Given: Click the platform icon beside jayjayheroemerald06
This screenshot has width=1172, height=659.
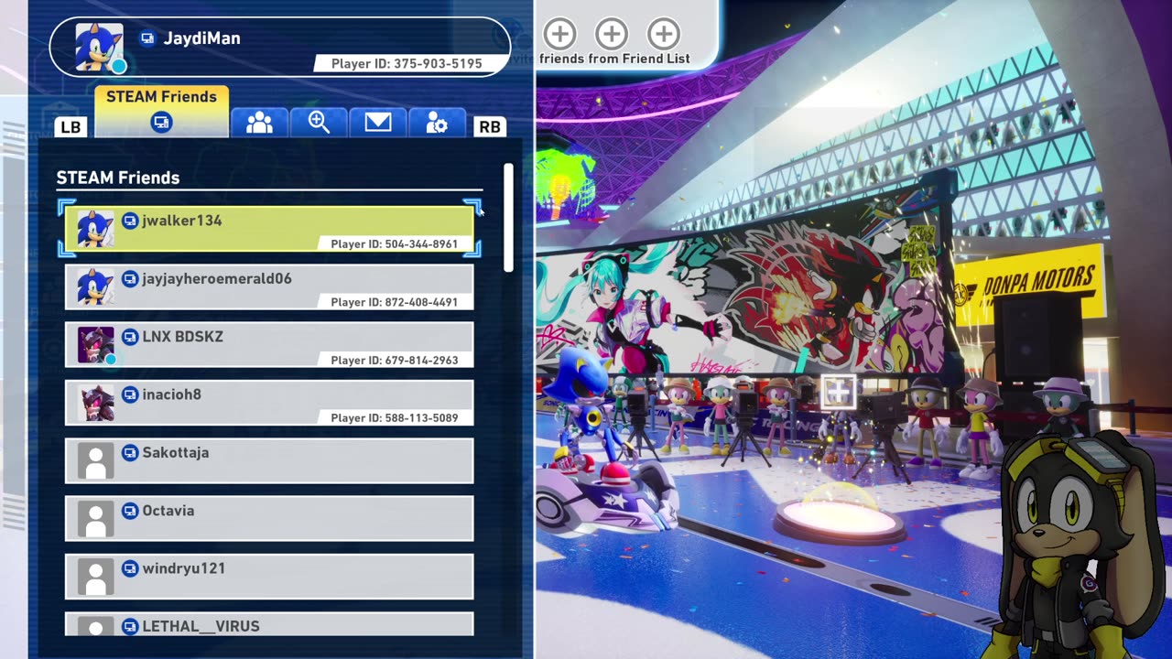Looking at the screenshot, I should 130,278.
